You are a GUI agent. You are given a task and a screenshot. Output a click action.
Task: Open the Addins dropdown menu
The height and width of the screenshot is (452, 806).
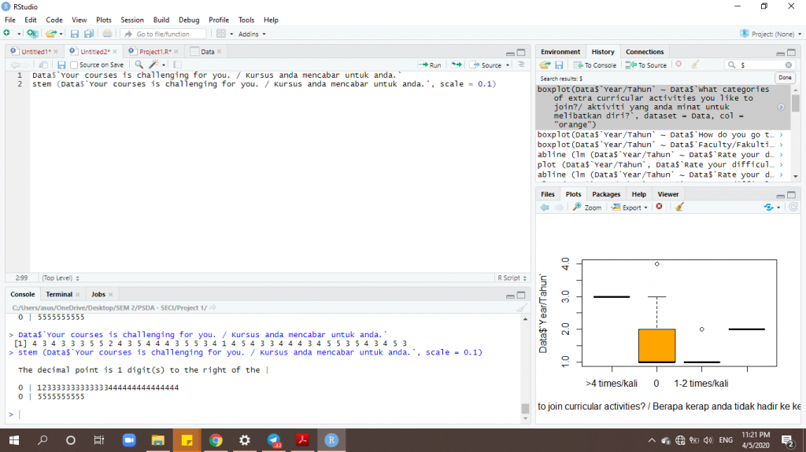pos(252,34)
